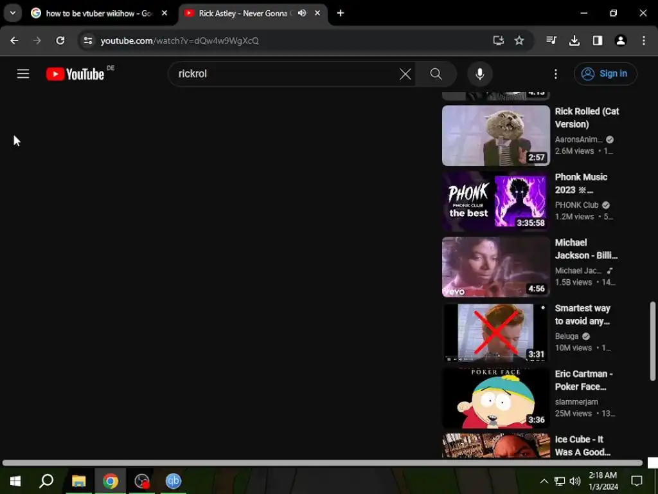Open Eric Cartman Poker Face thumbnail
The image size is (658, 494).
495,398
